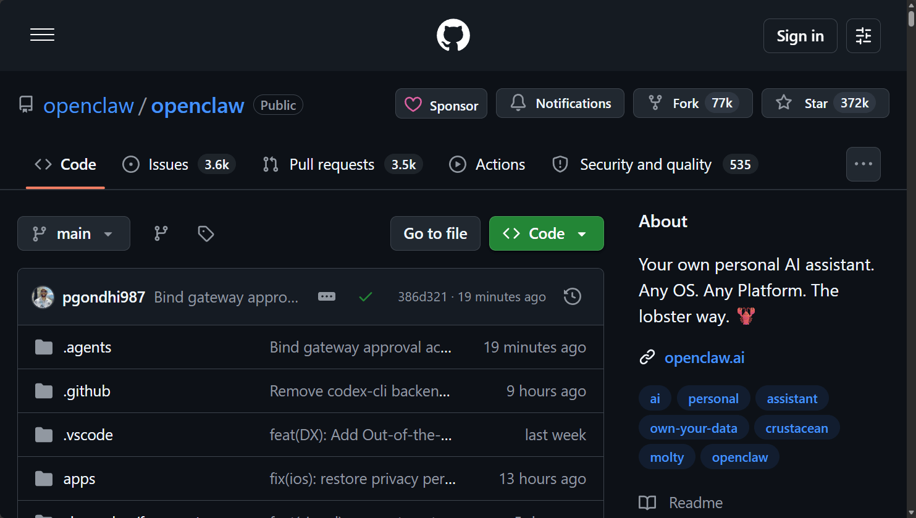The image size is (916, 518).
Task: Open the Notifications button
Action: (x=560, y=104)
